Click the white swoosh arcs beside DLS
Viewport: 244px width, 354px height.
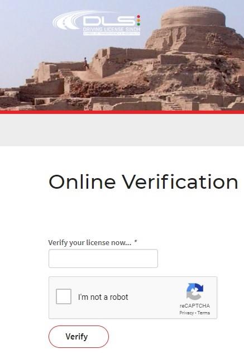click(x=68, y=20)
